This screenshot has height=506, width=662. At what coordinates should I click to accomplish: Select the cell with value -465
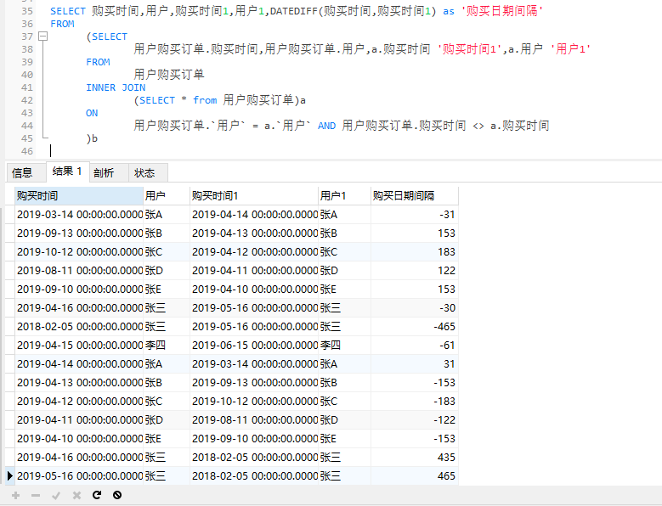(x=414, y=326)
